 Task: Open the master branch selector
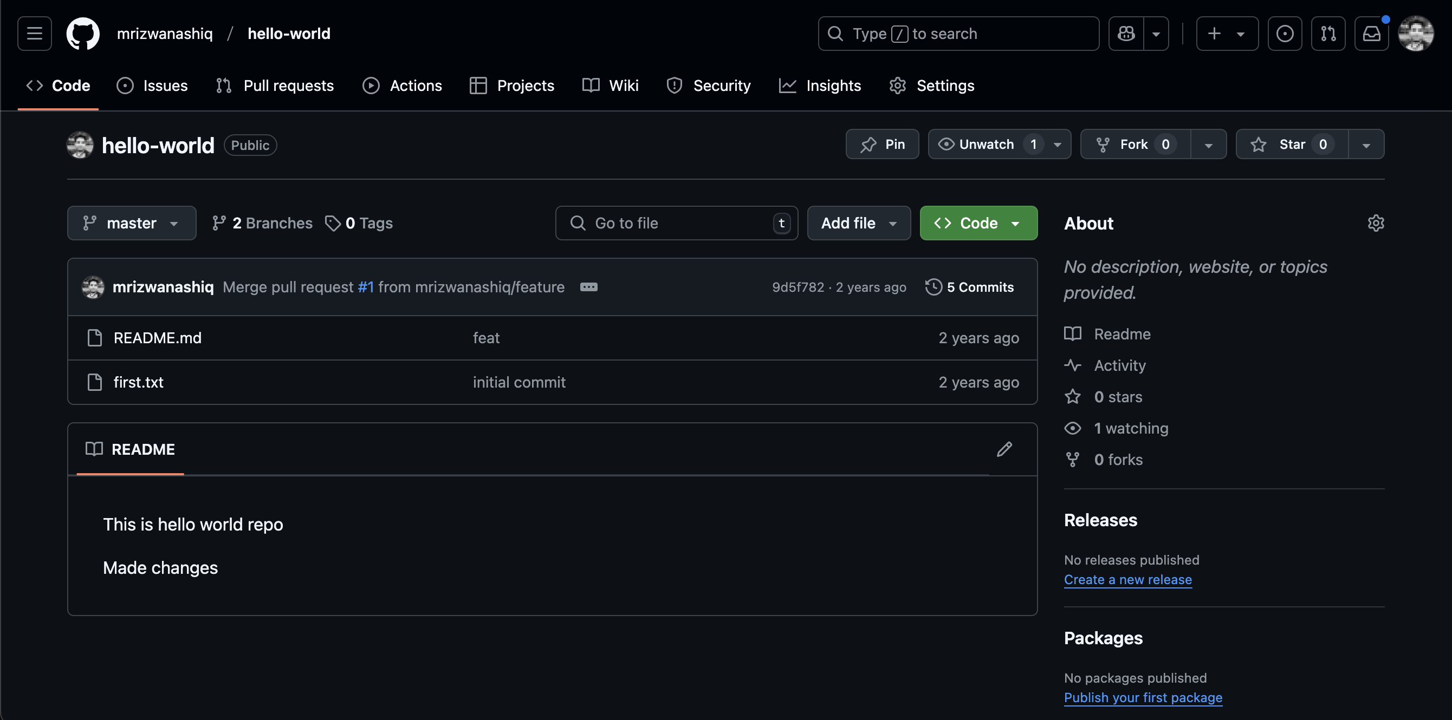pos(132,223)
